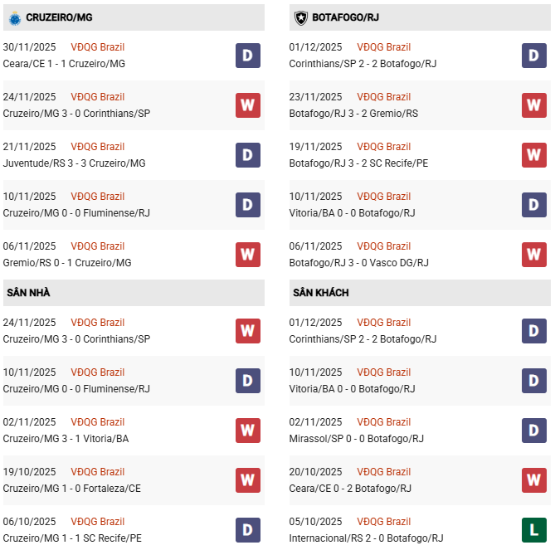
Task: Click the D badge for Ceara 1-1 Cruzeiro
Action: click(x=248, y=56)
